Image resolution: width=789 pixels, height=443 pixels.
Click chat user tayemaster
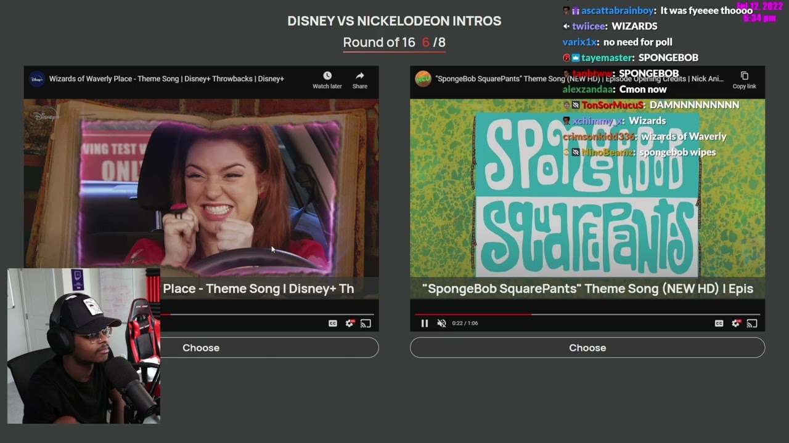[x=607, y=58]
